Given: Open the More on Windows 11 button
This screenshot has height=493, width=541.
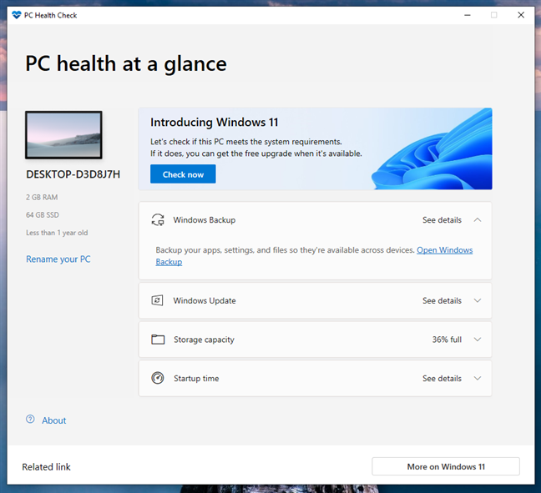Looking at the screenshot, I should (446, 466).
